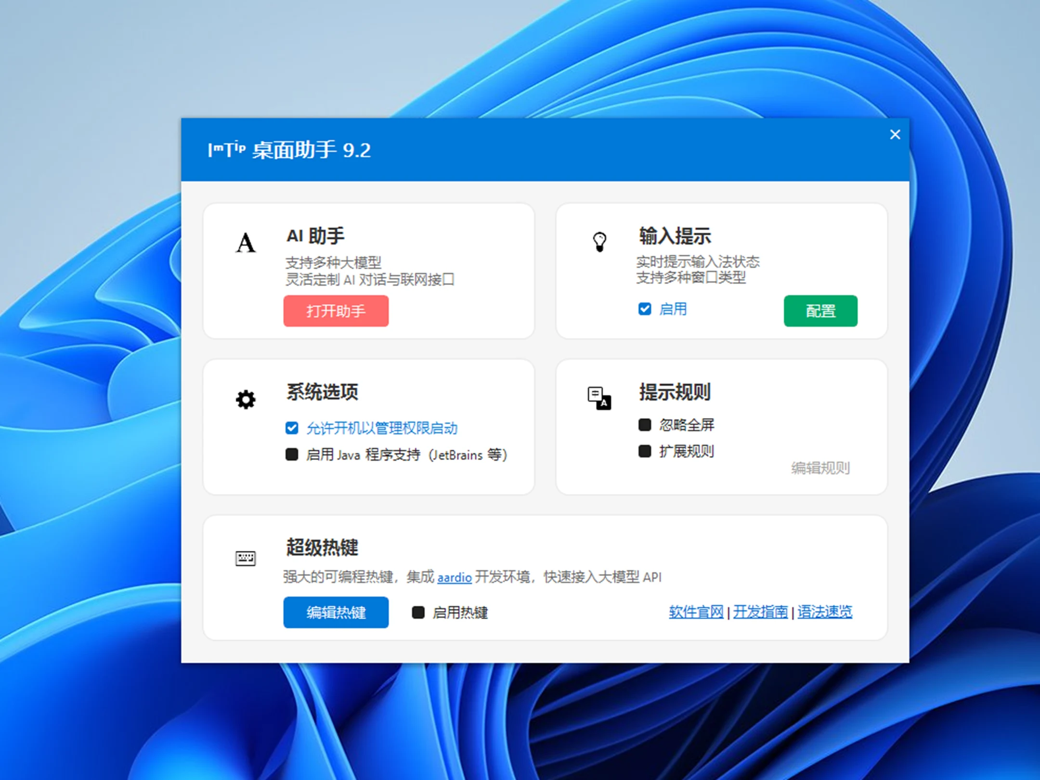This screenshot has width=1040, height=780.
Task: Click the AI 助手 letter A icon
Action: [x=246, y=243]
